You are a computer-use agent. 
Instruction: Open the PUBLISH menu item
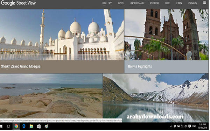point(154,3)
